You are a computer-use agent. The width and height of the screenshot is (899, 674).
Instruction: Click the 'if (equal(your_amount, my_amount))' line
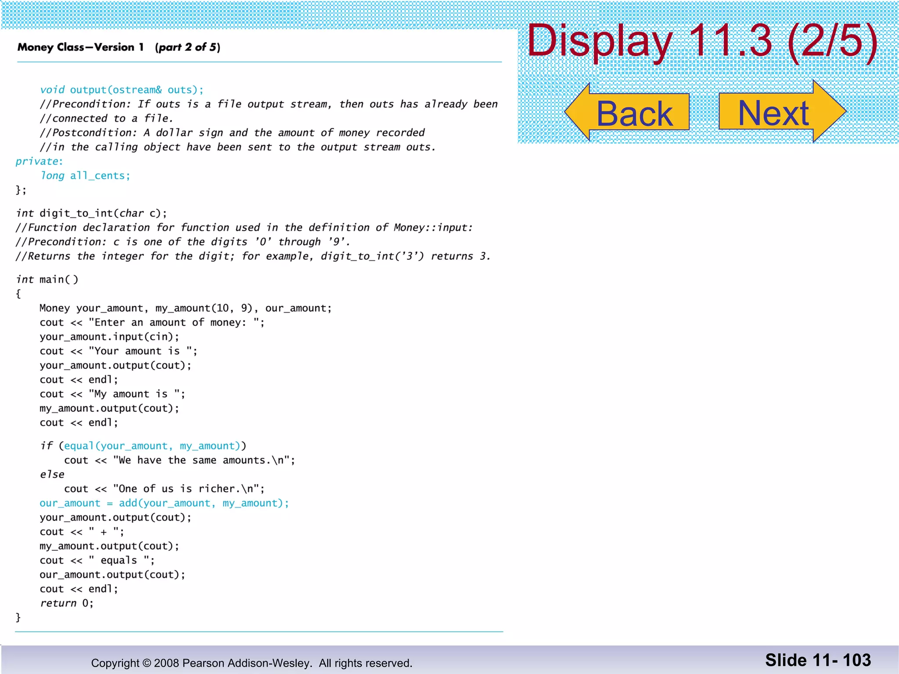click(x=143, y=446)
